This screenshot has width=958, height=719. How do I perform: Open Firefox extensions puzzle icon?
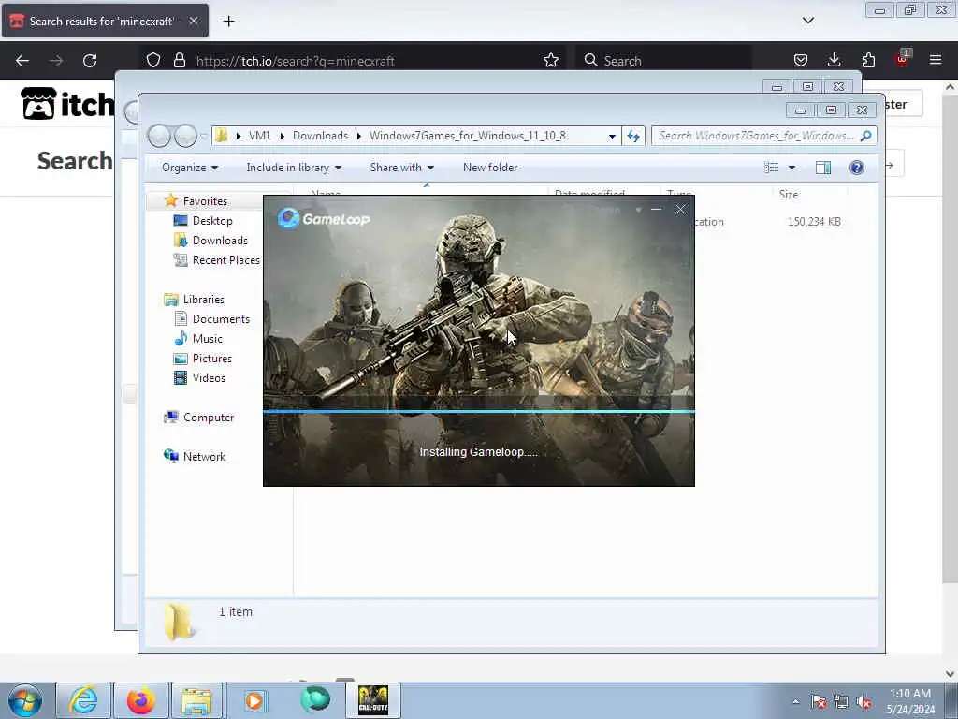click(868, 60)
